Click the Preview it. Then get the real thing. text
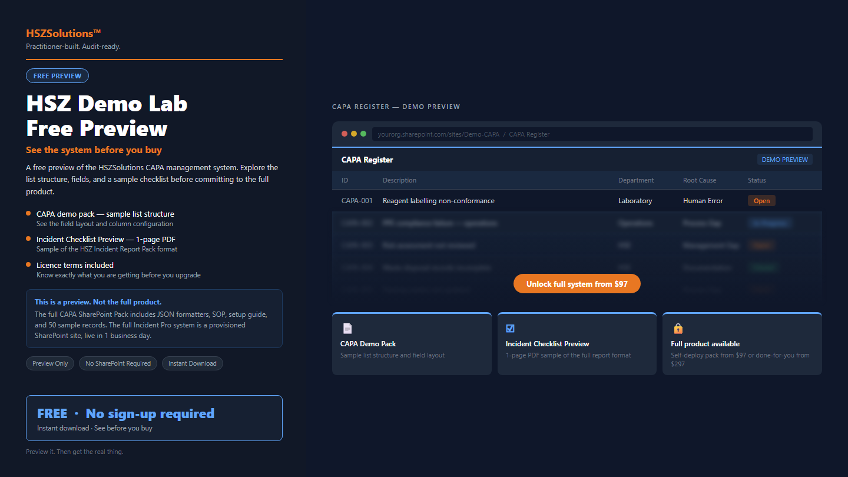This screenshot has height=477, width=848. 75,452
